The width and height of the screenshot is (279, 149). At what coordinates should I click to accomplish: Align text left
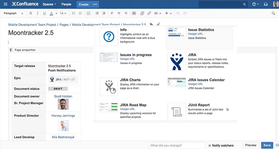click(112, 13)
